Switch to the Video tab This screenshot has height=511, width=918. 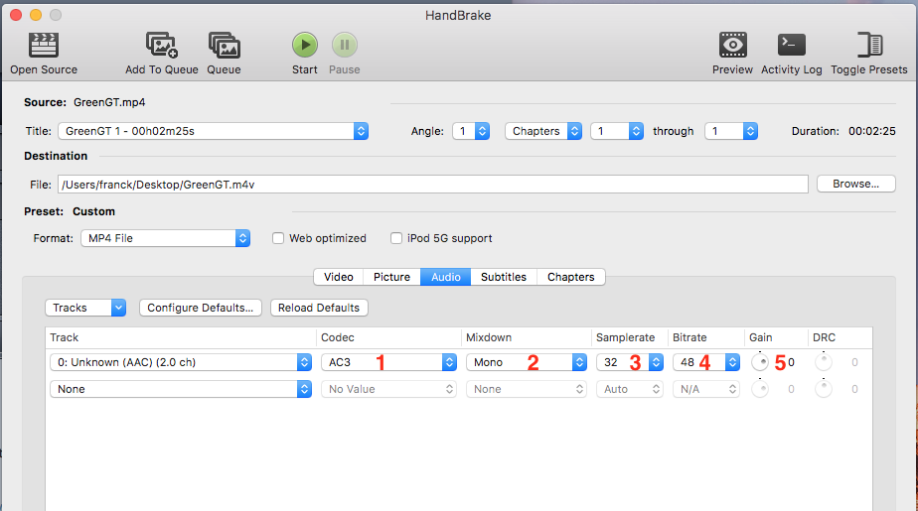point(339,277)
